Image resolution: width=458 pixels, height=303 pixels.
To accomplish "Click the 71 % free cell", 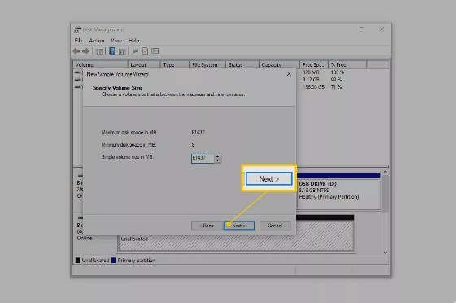I will coord(336,87).
